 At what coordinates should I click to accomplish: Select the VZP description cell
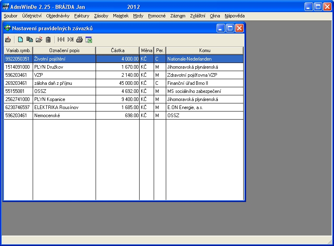64,75
